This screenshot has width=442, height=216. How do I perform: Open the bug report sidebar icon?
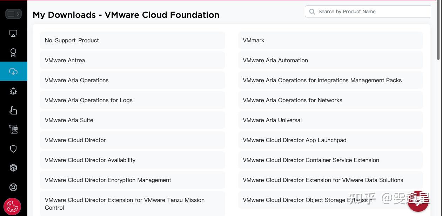(13, 91)
